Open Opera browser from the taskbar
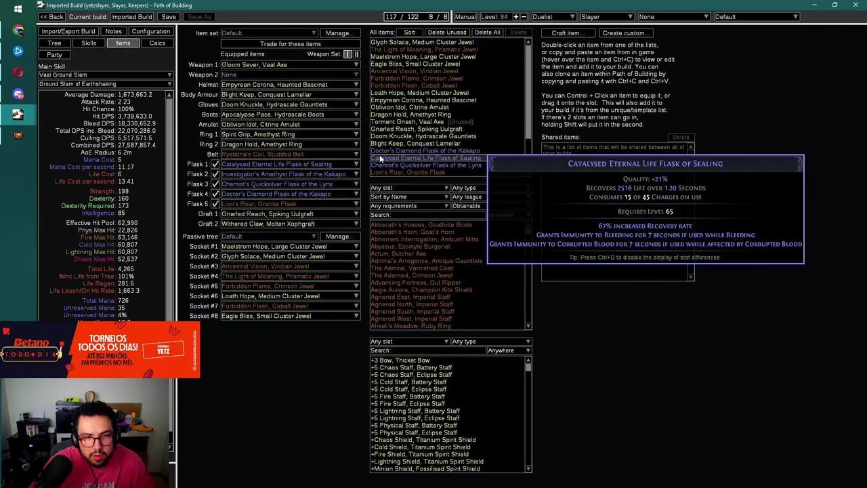The width and height of the screenshot is (867, 488). [18, 72]
